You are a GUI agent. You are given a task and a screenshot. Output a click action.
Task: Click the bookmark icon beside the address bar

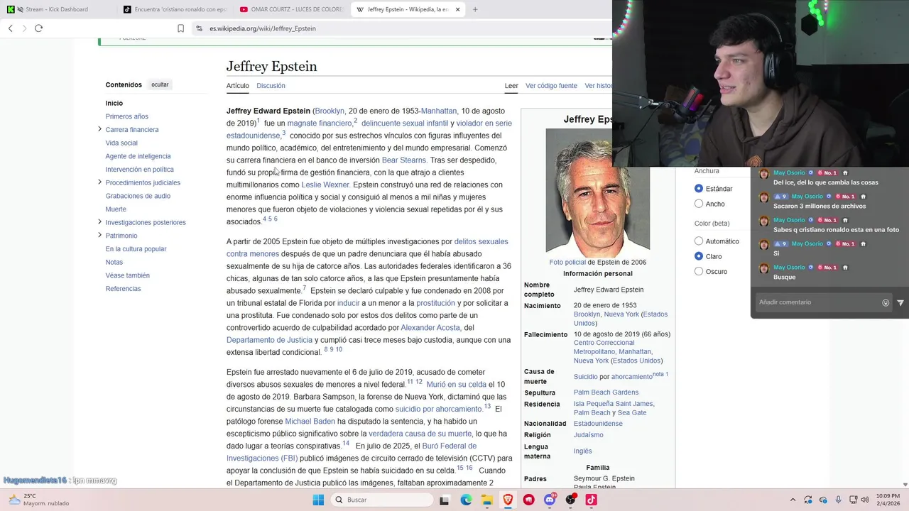pyautogui.click(x=180, y=28)
